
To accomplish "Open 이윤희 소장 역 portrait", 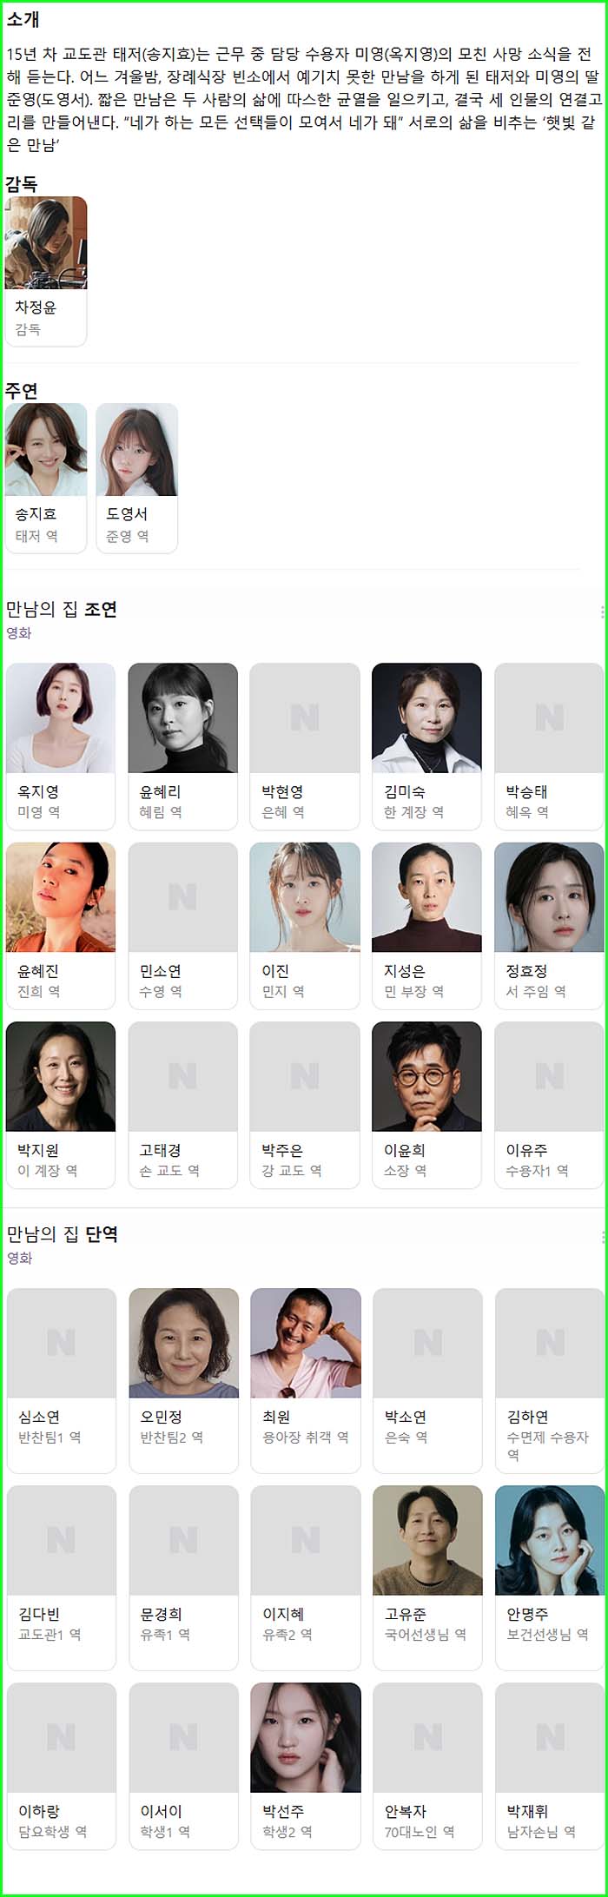I will coord(426,1076).
